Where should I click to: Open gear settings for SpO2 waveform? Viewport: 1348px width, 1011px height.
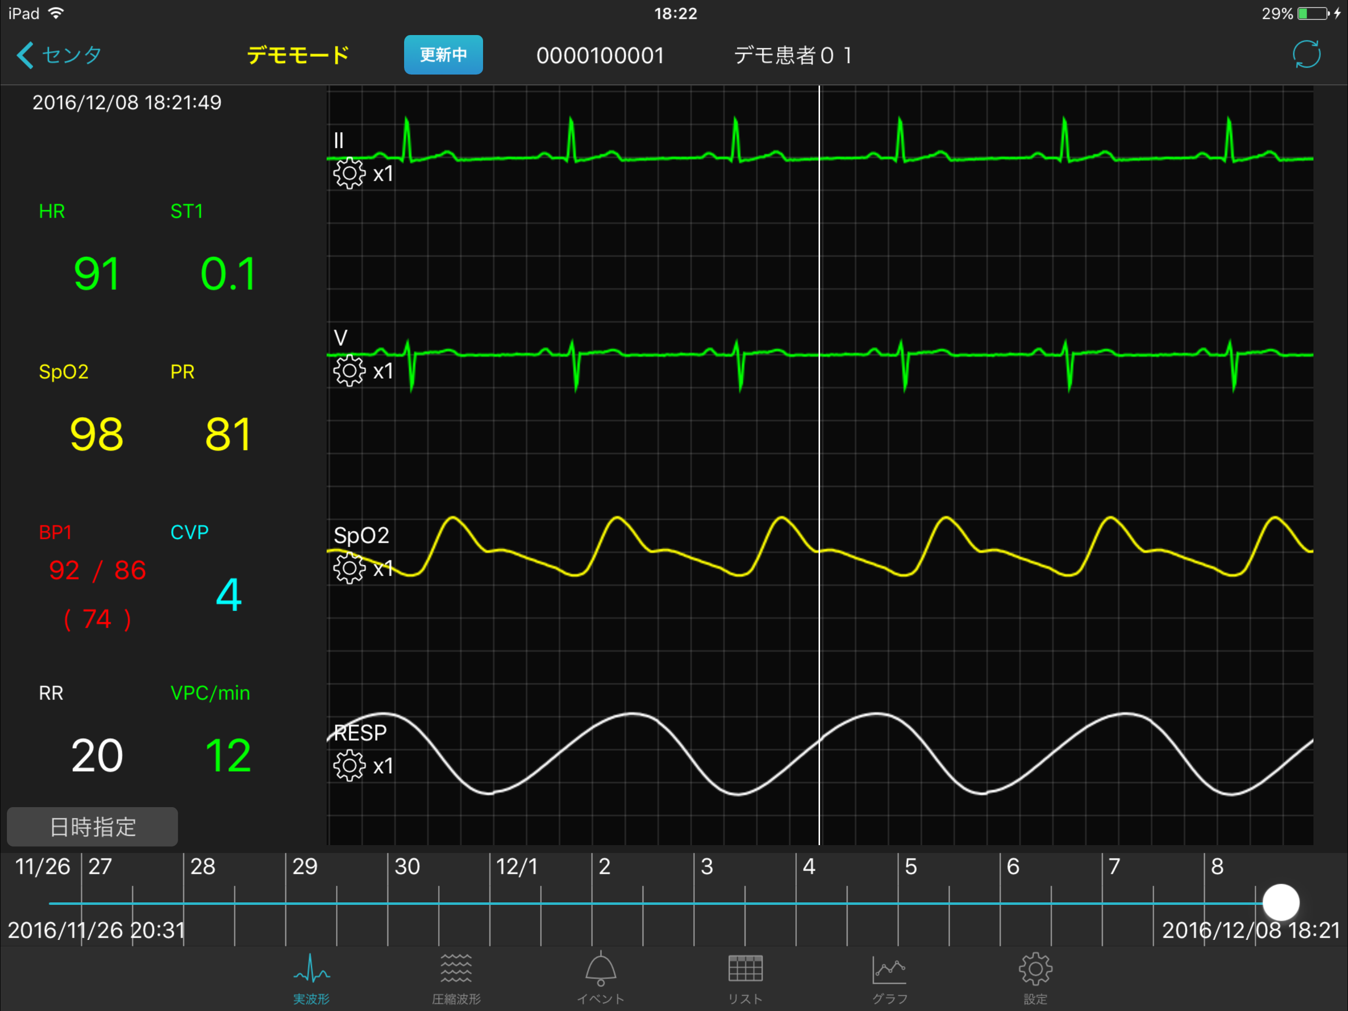pos(349,568)
